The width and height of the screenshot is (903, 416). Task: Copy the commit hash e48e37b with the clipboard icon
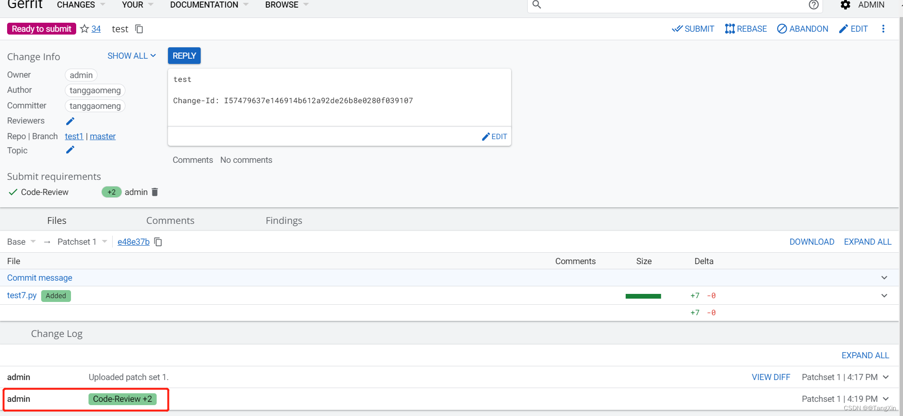pyautogui.click(x=159, y=242)
